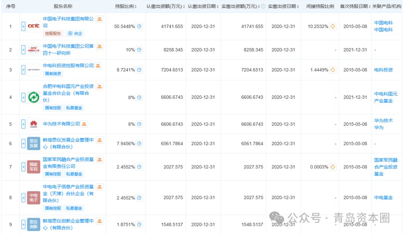The image size is (403, 234).
Task: Open the indirect holding icon next to 10.2532%
Action: (333, 26)
